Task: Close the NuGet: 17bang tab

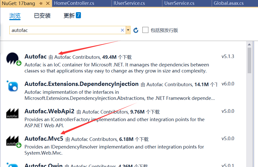Action: (x=48, y=3)
